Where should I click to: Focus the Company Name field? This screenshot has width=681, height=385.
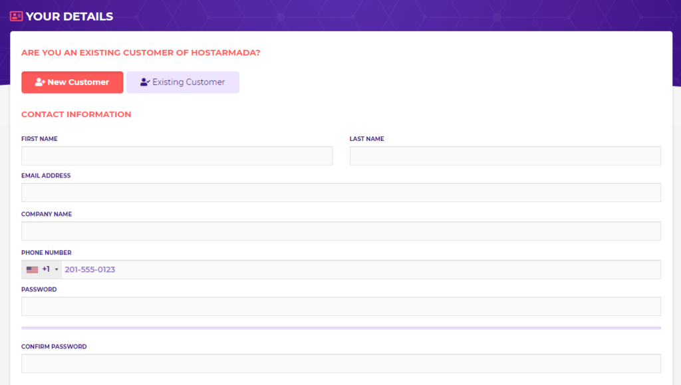[x=341, y=231]
